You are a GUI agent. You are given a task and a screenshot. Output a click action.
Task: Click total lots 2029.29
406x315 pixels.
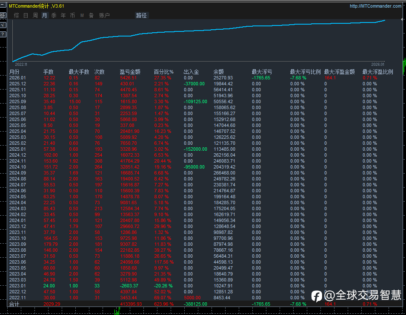click(x=52, y=304)
